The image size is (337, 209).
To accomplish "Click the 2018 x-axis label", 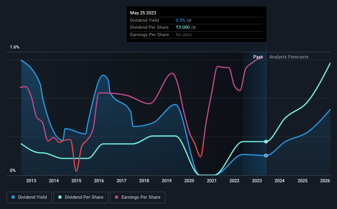I will (144, 181).
